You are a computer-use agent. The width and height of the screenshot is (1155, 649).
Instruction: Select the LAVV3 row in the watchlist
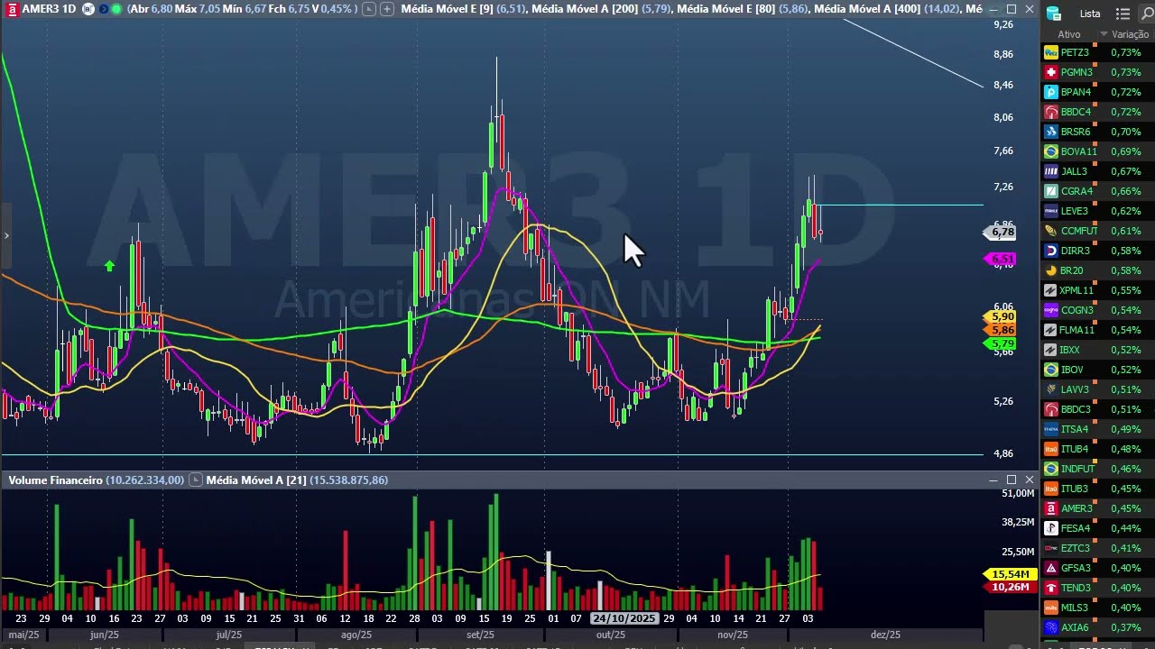point(1097,389)
